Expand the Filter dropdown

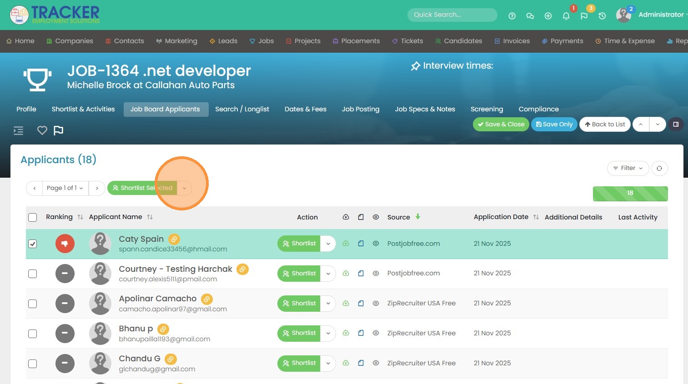pyautogui.click(x=628, y=168)
